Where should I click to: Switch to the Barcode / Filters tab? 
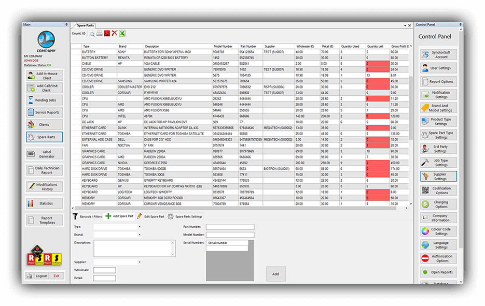click(x=91, y=216)
